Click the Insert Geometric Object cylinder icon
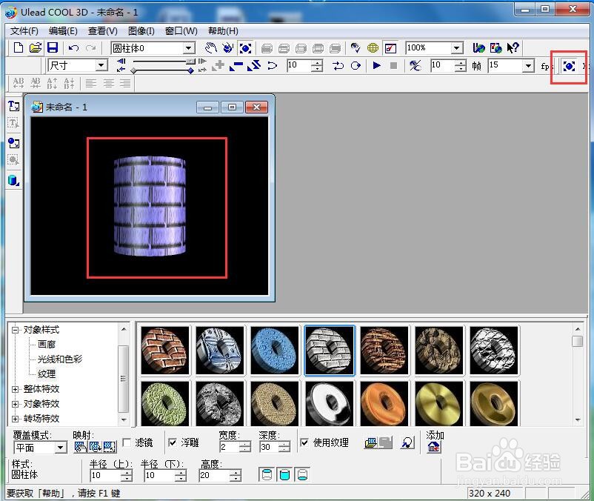 [13, 180]
